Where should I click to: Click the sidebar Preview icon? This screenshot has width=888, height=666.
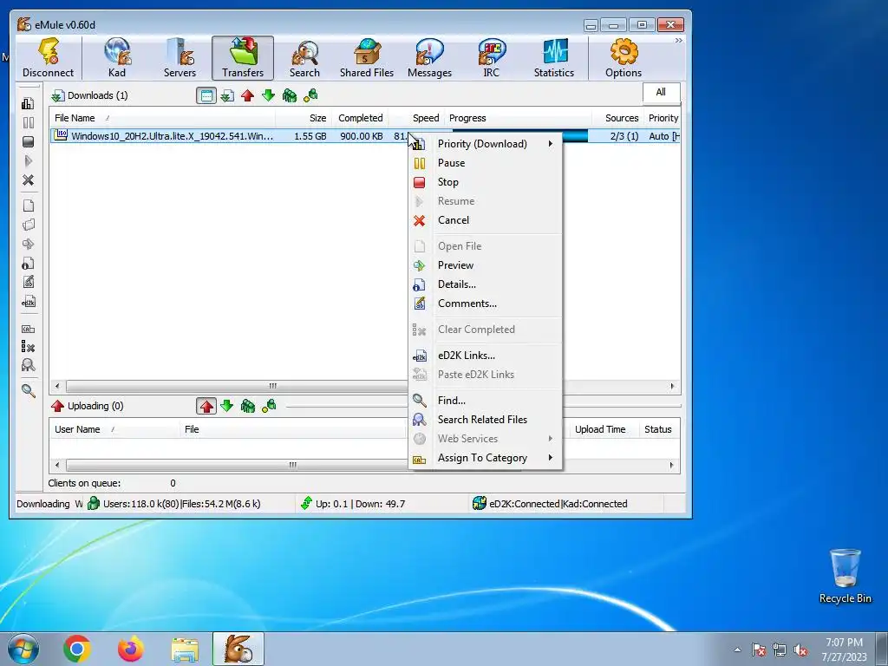click(x=28, y=244)
